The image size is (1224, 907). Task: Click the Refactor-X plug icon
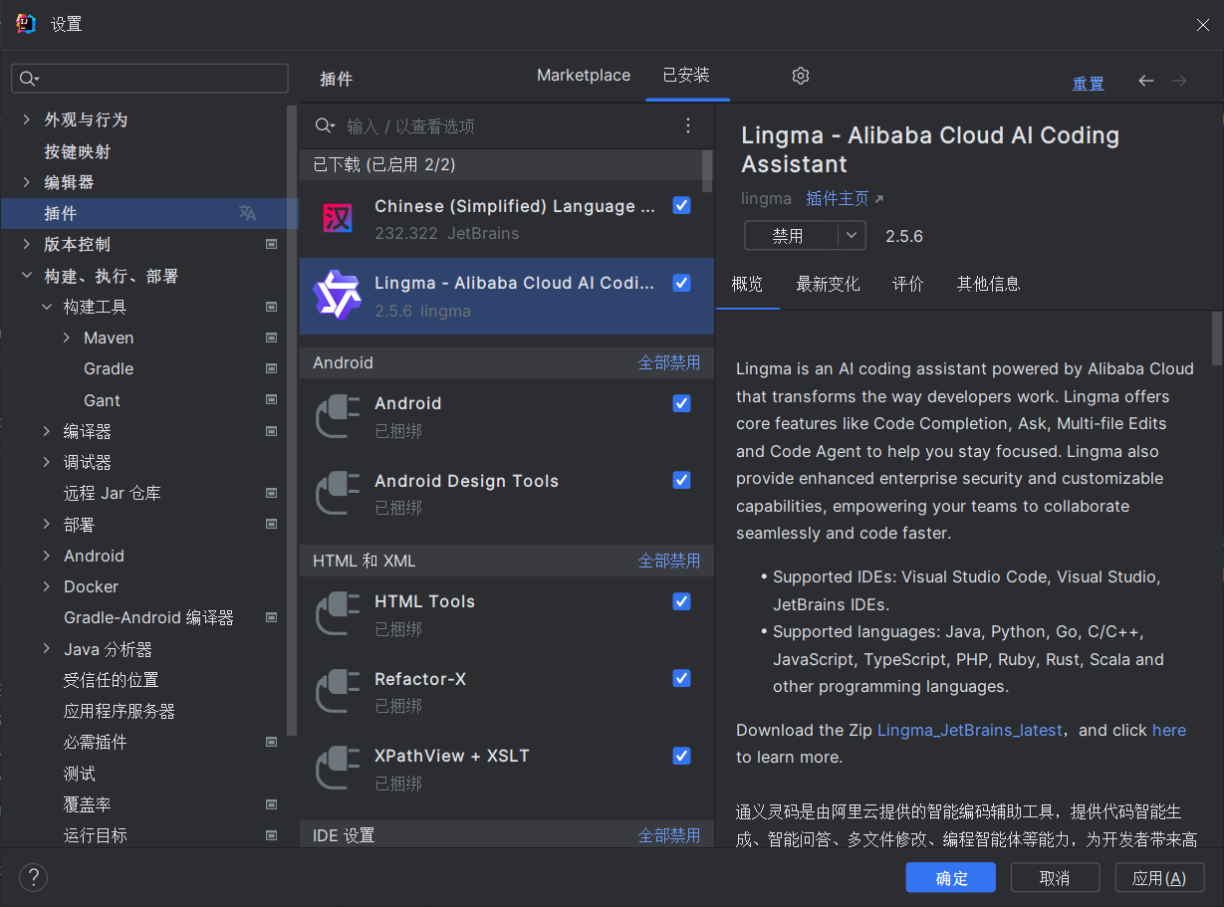[x=337, y=692]
